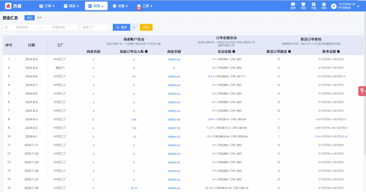Click the refresh icon beside 搜索
The height and width of the screenshot is (192, 366).
point(134,28)
